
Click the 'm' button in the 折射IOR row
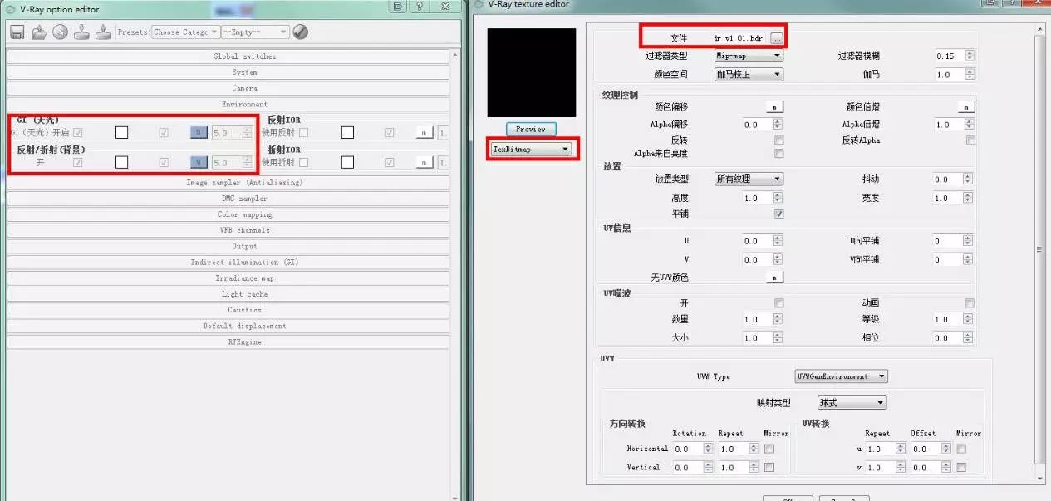point(425,163)
